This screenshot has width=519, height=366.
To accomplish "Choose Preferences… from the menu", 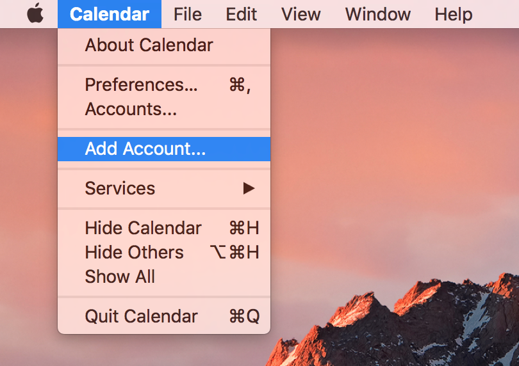I will [x=164, y=84].
